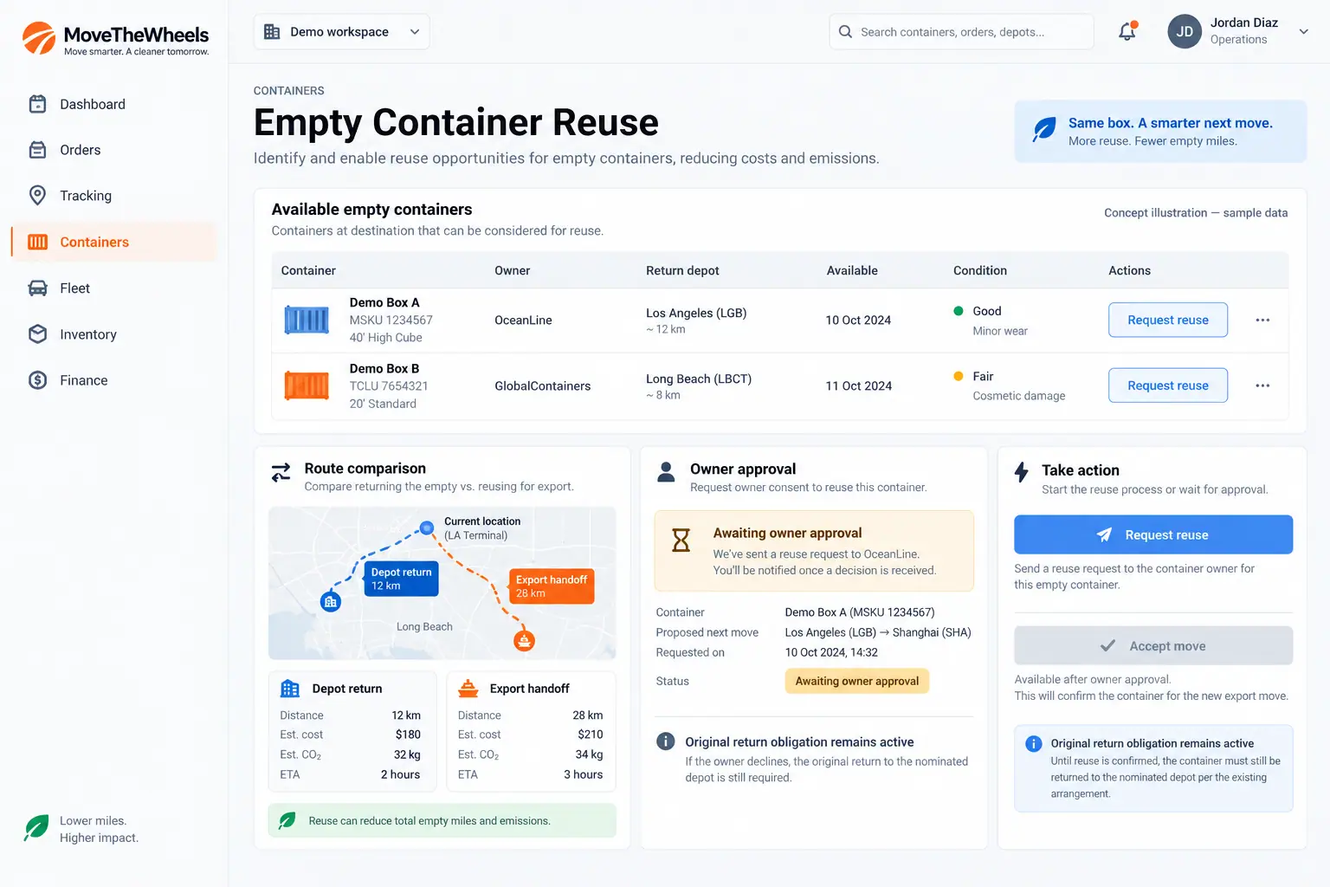Request reuse for Demo Box B
1330x887 pixels.
[x=1168, y=385]
